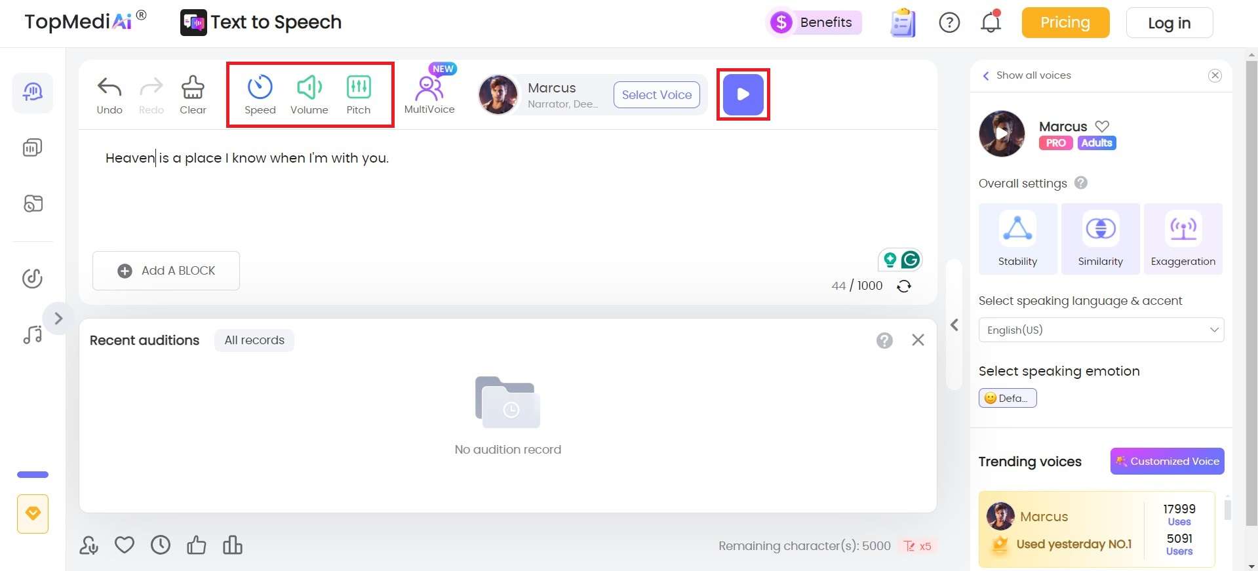The image size is (1258, 571).
Task: Click the right panel scrollbar
Action: [x=1228, y=509]
